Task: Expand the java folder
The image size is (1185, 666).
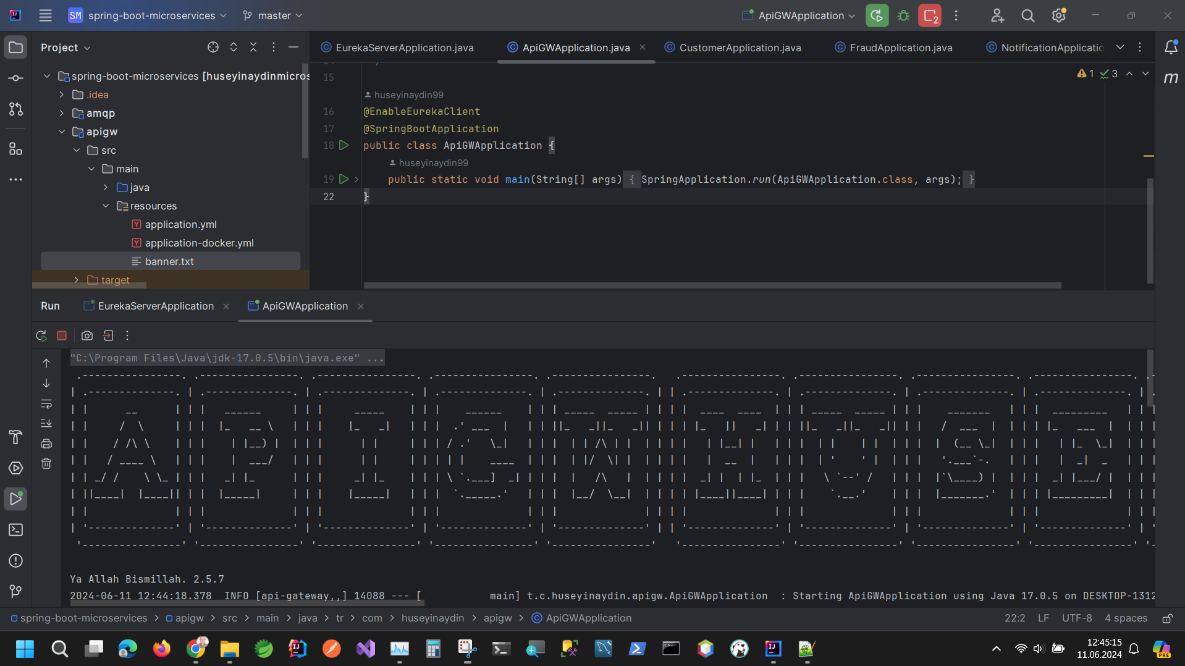Action: 106,187
